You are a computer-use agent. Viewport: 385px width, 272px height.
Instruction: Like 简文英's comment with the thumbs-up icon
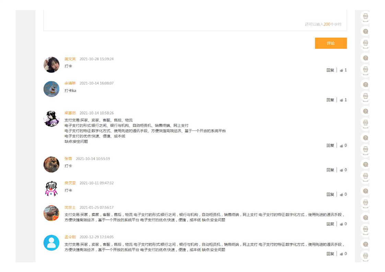click(x=341, y=70)
